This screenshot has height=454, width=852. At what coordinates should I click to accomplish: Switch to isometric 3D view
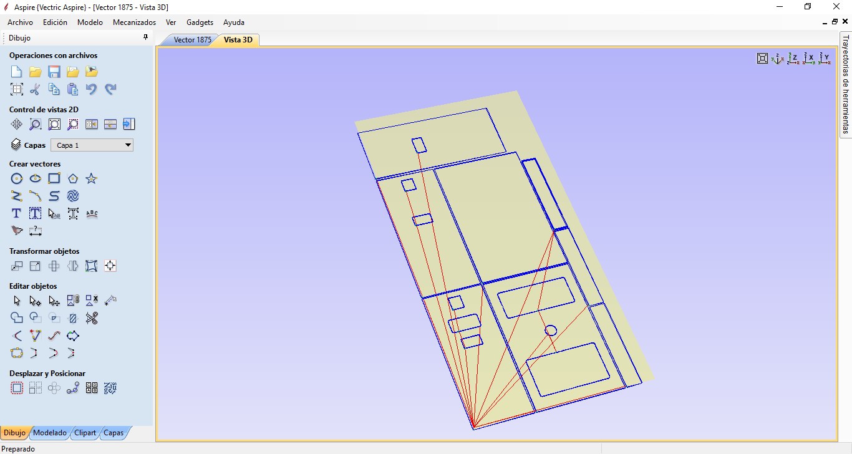coord(778,59)
